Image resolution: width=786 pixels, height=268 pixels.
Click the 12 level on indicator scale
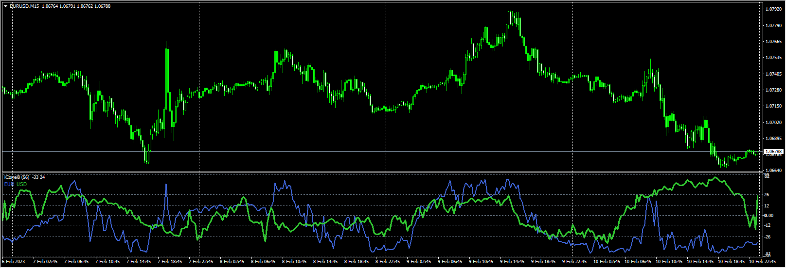pos(767,206)
